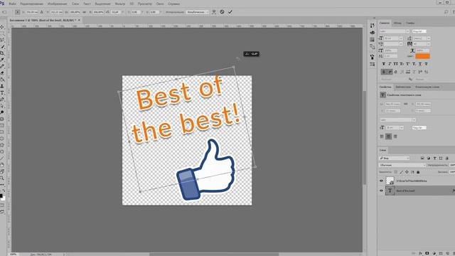Click the fx badge on text layer
This screenshot has width=455, height=256.
point(454,191)
